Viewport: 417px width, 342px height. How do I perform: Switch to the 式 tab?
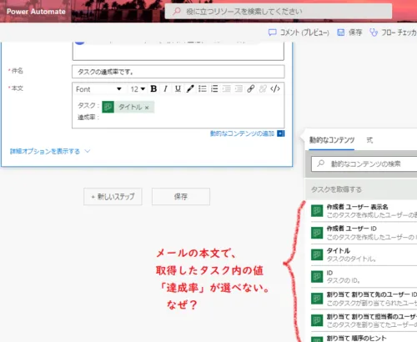[x=369, y=140]
